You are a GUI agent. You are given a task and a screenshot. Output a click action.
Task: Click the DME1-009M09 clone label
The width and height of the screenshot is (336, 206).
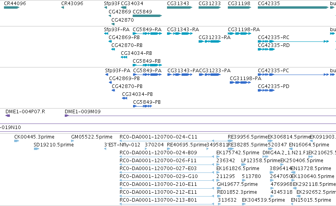83,112
